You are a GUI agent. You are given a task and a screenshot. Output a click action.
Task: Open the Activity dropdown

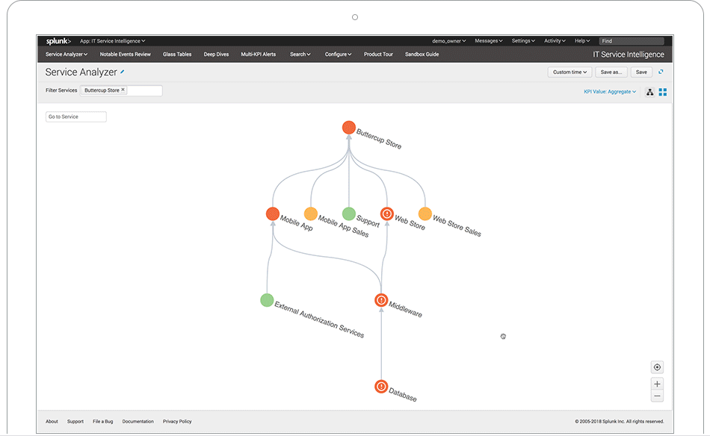tap(555, 41)
